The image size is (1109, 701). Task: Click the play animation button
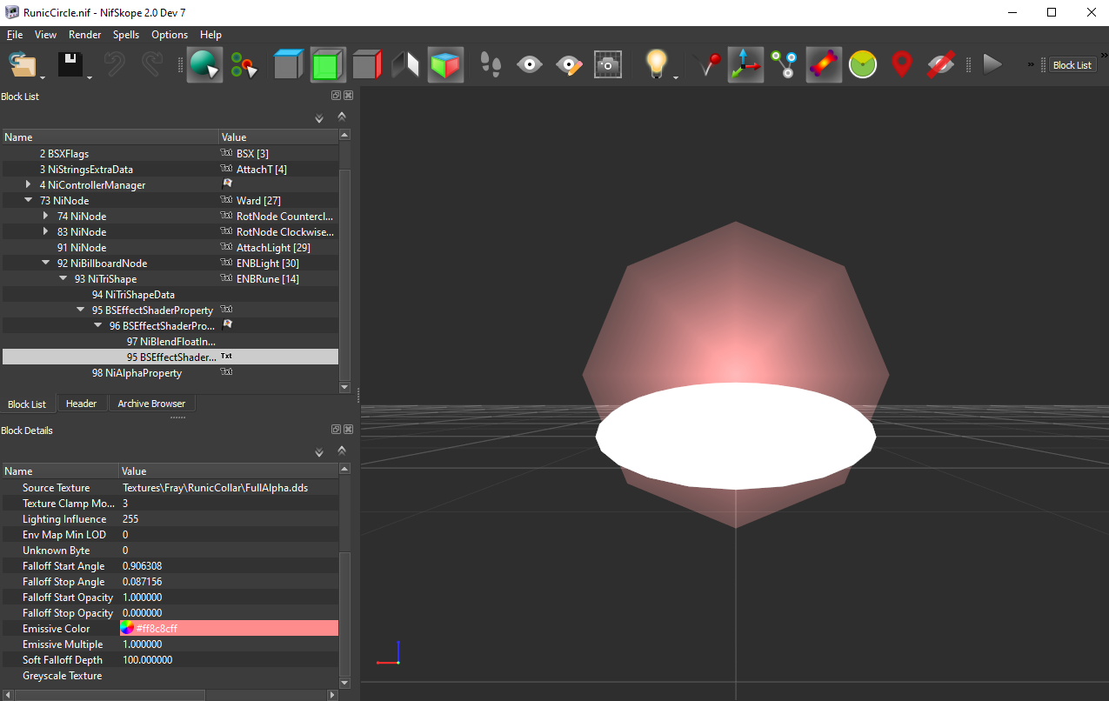tap(992, 65)
